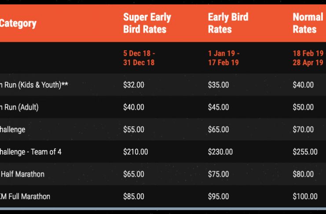Click the $210.00 price cell
Image resolution: width=326 pixels, height=214 pixels.
(x=136, y=152)
